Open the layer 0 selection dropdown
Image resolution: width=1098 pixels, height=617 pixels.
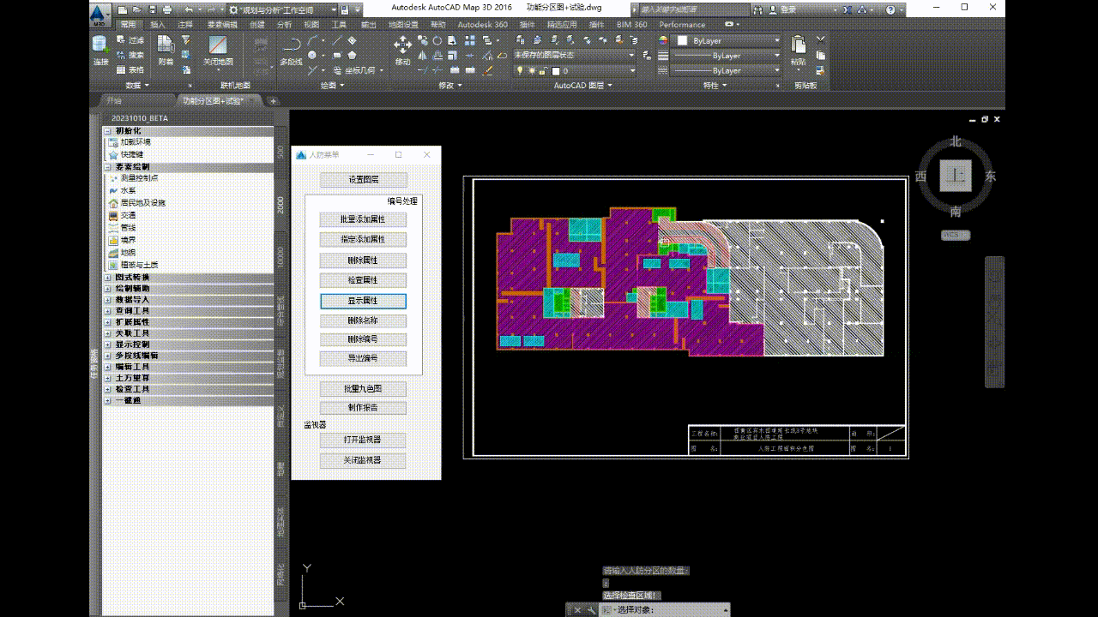click(x=632, y=70)
